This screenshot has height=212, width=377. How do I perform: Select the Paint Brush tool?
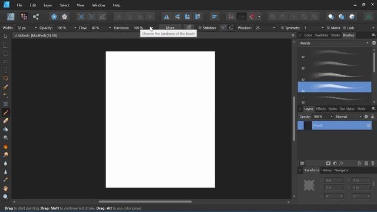click(5, 112)
